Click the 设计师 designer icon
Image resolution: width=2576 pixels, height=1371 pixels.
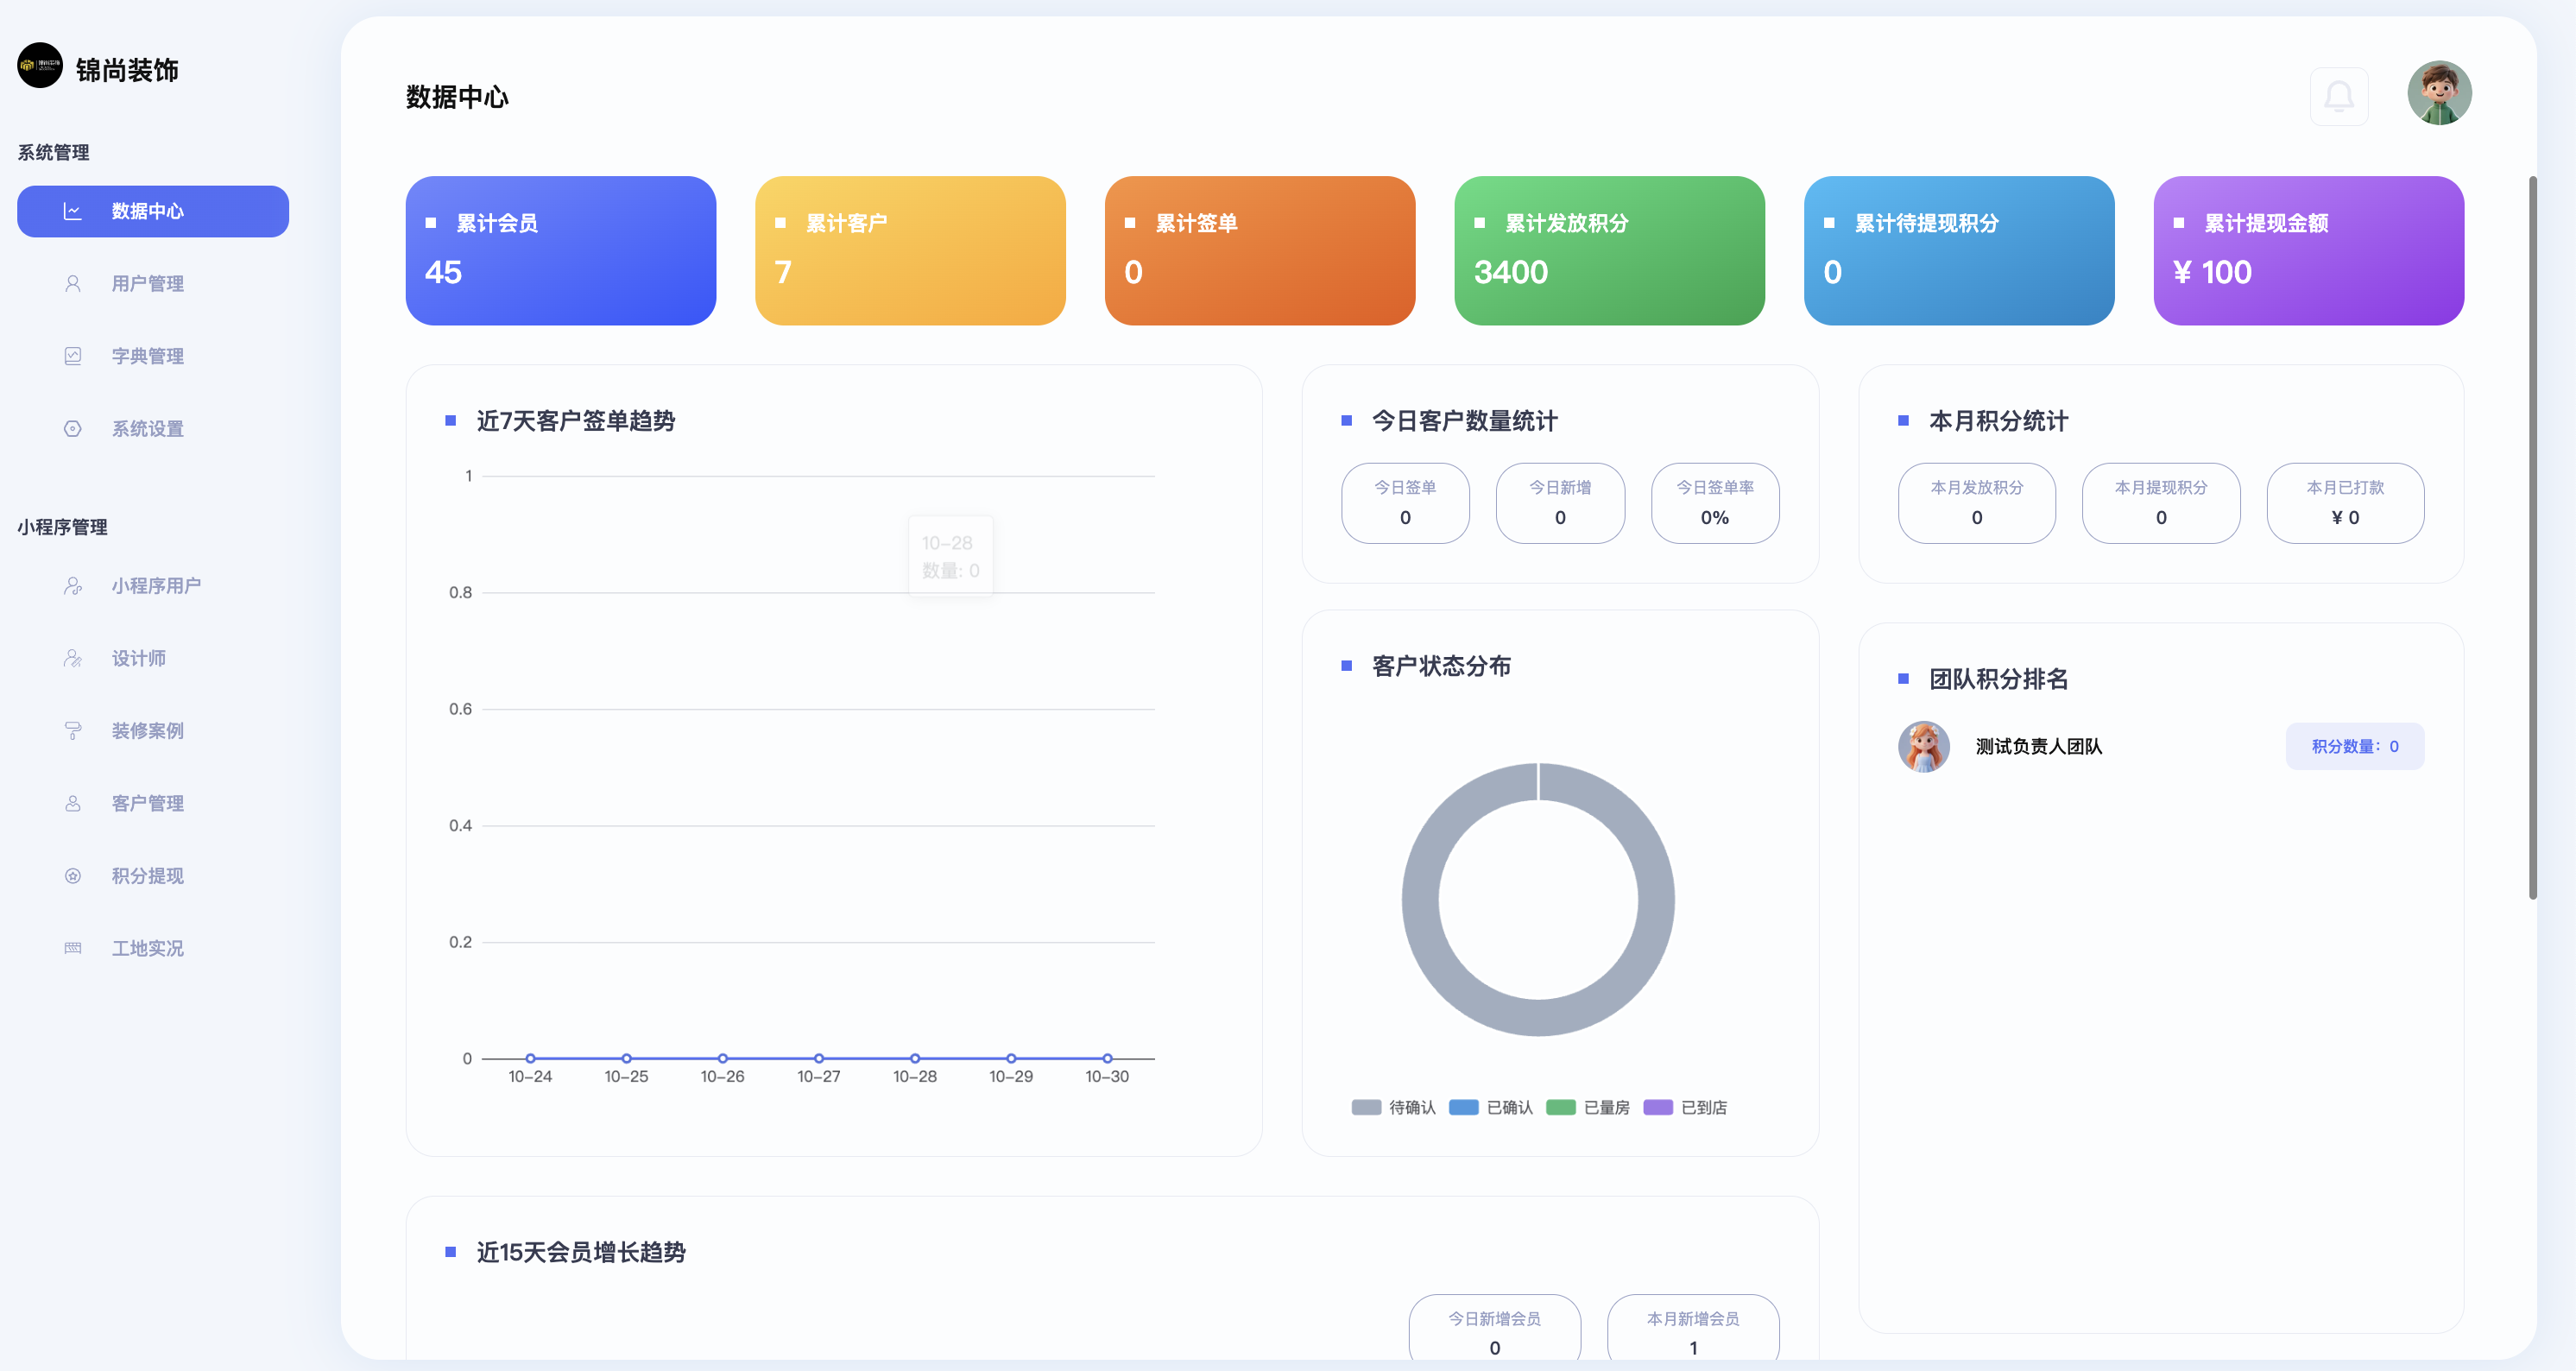tap(73, 658)
